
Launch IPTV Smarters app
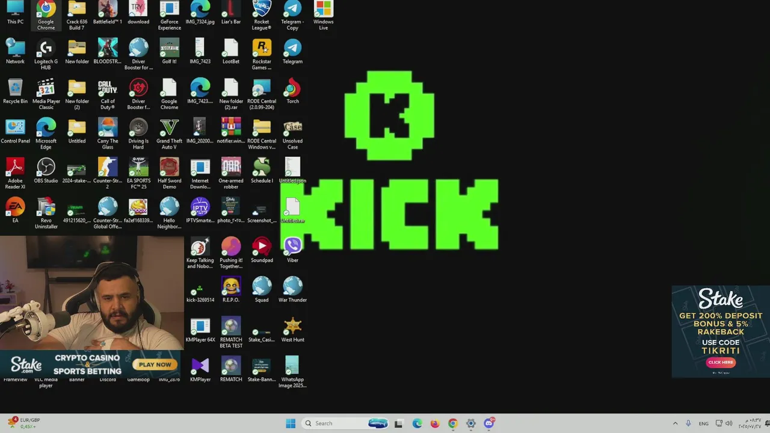(x=200, y=210)
